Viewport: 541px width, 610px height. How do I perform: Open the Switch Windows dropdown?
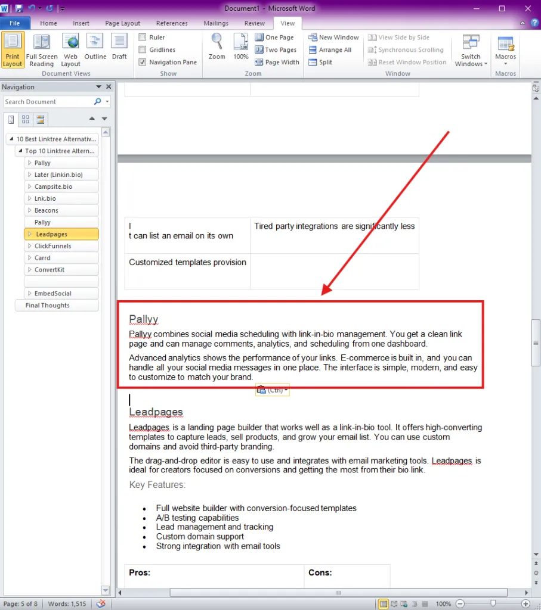(x=471, y=50)
